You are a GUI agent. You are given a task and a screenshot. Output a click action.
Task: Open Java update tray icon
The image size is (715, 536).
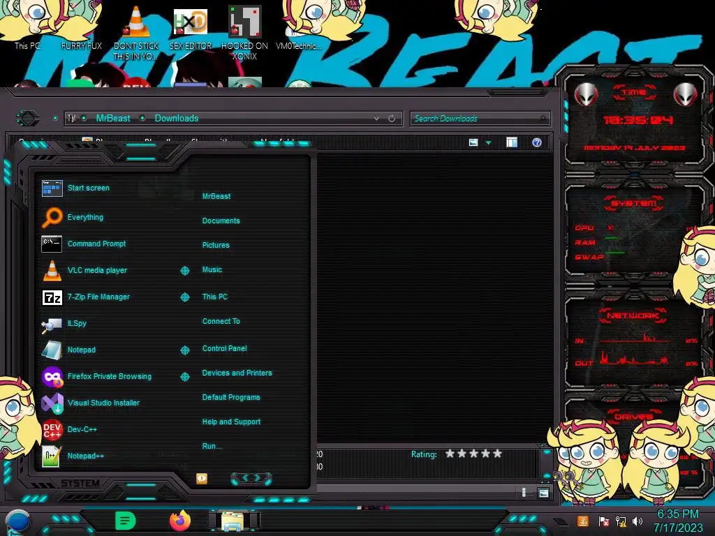pyautogui.click(x=582, y=521)
